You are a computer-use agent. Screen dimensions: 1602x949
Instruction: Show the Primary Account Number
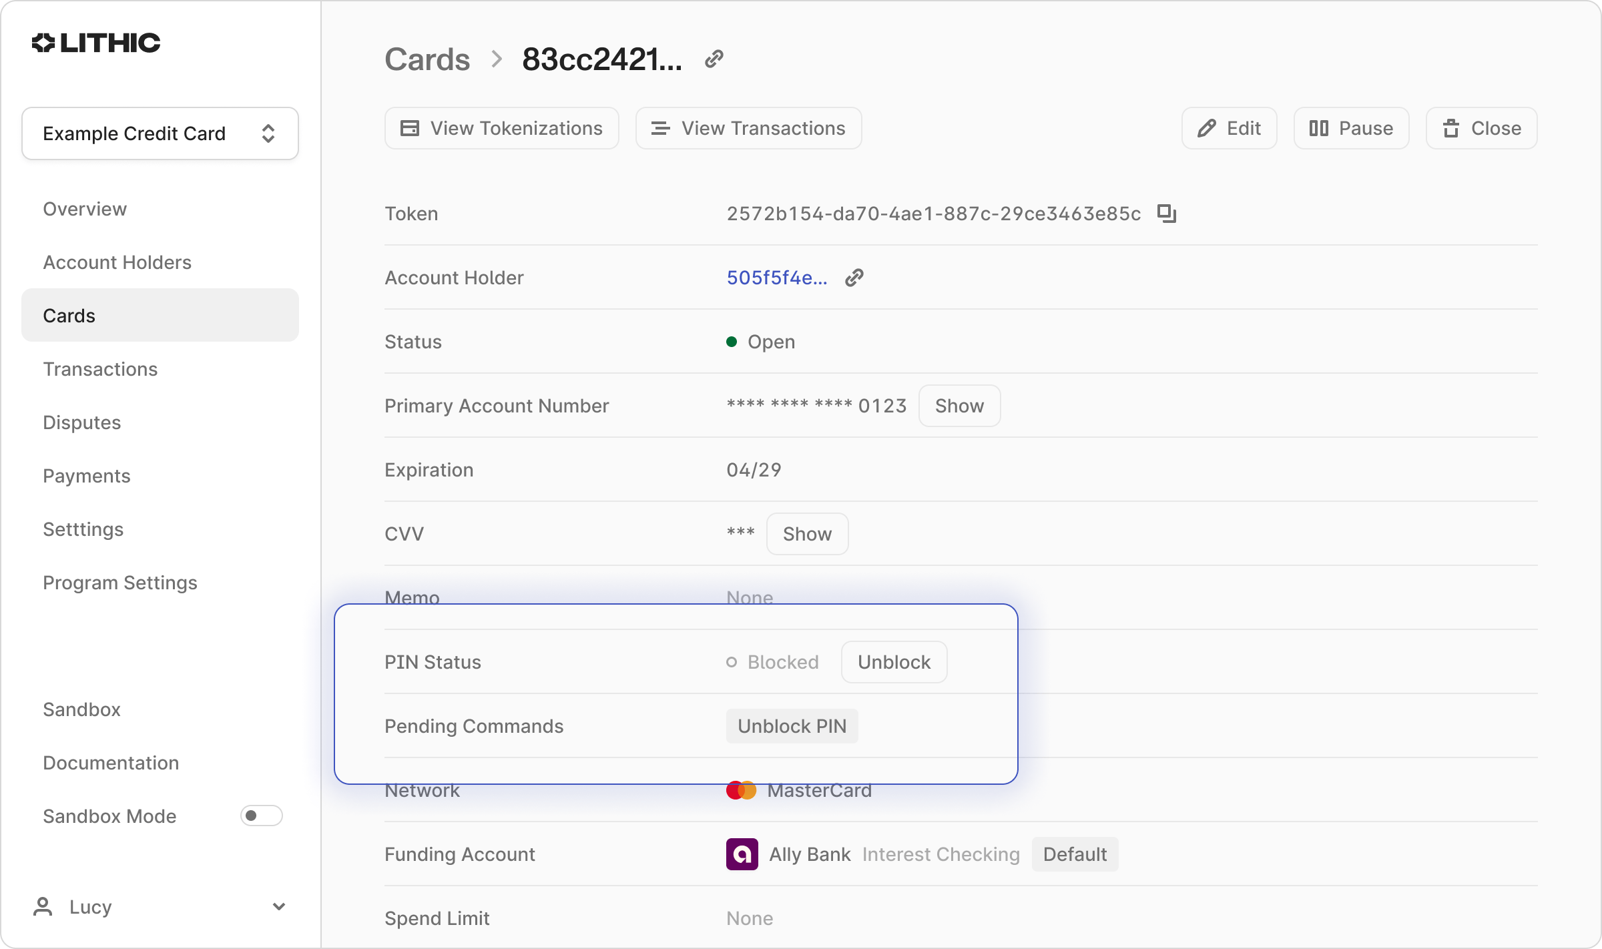coord(959,405)
